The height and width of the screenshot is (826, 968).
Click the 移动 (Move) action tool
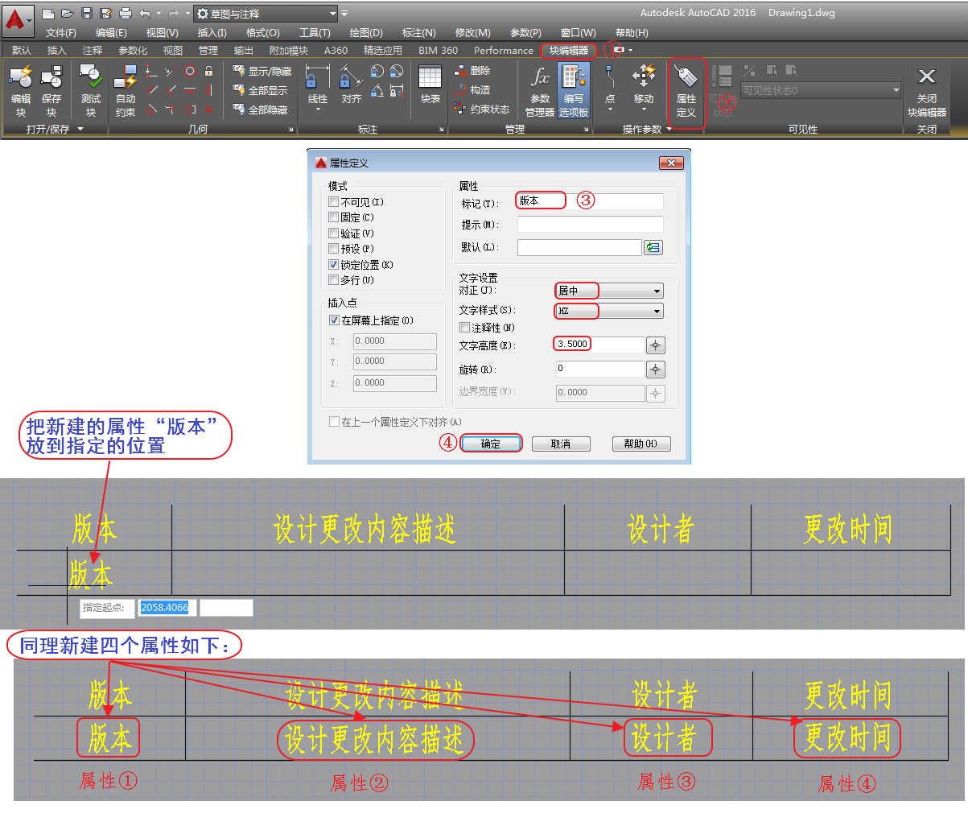644,87
